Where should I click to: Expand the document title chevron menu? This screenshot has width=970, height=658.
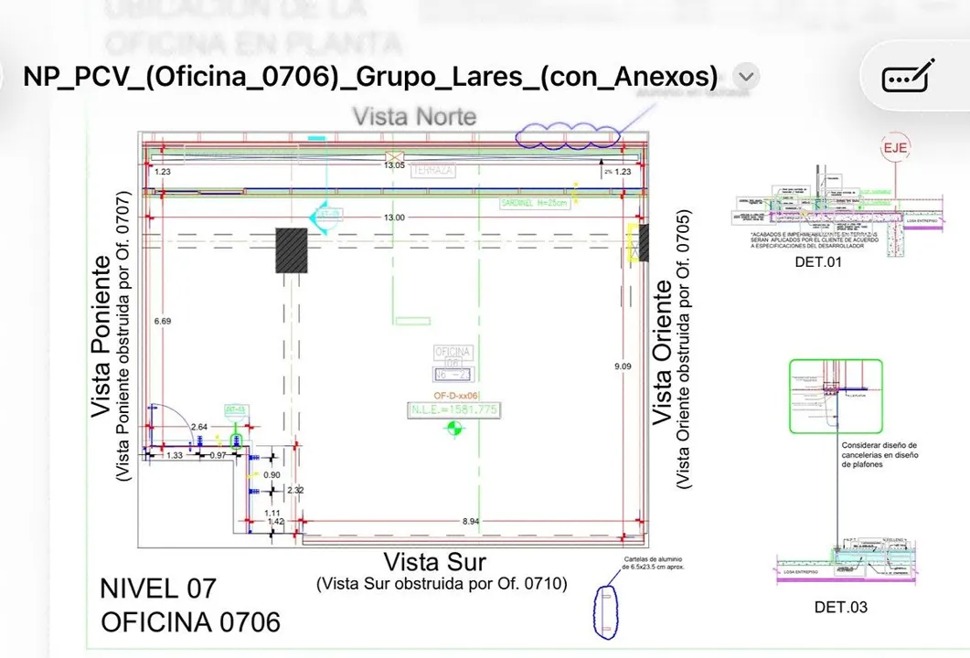coord(746,77)
